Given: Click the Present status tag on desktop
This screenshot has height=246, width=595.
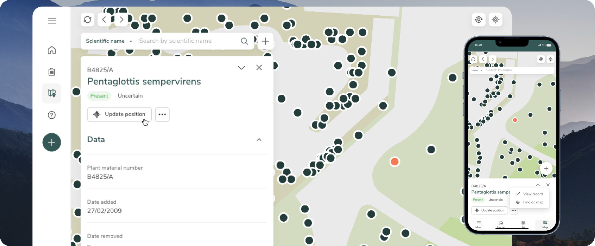Looking at the screenshot, I should (x=99, y=96).
